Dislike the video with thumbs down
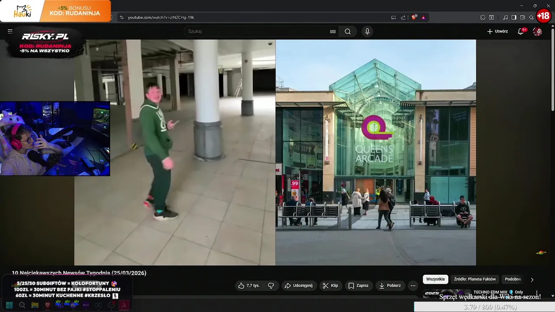This screenshot has width=555, height=312. (x=271, y=286)
